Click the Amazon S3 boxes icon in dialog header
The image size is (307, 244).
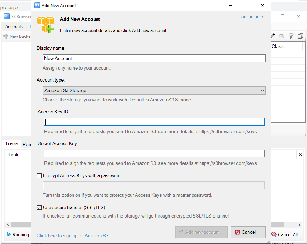pyautogui.click(x=46, y=24)
